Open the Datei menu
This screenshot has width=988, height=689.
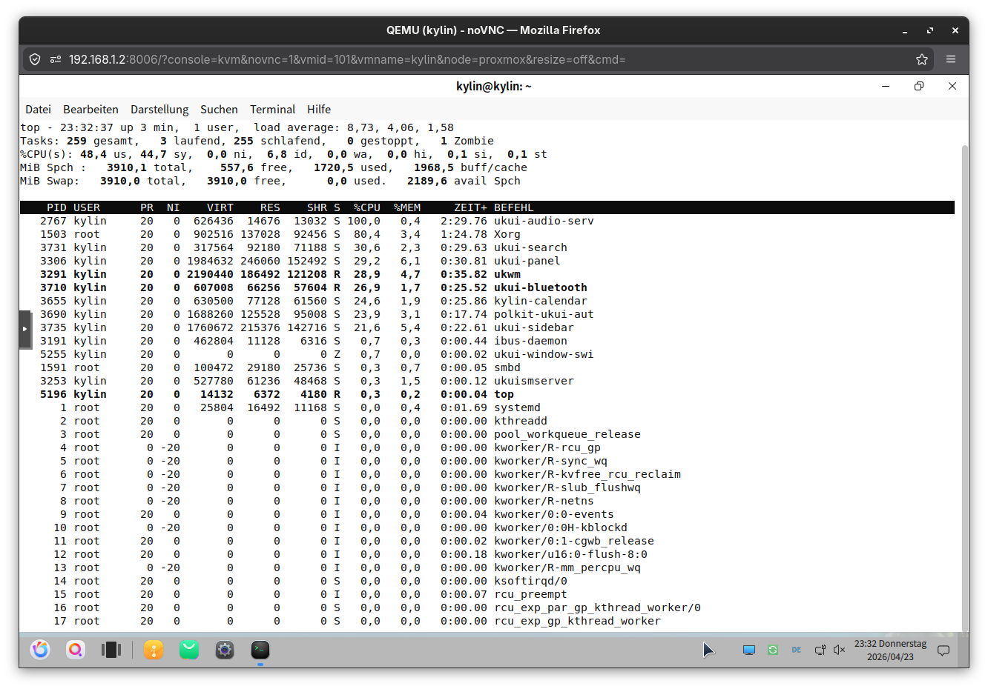39,109
